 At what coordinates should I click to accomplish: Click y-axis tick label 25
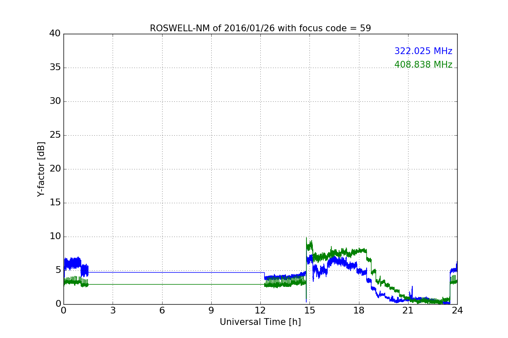55,135
